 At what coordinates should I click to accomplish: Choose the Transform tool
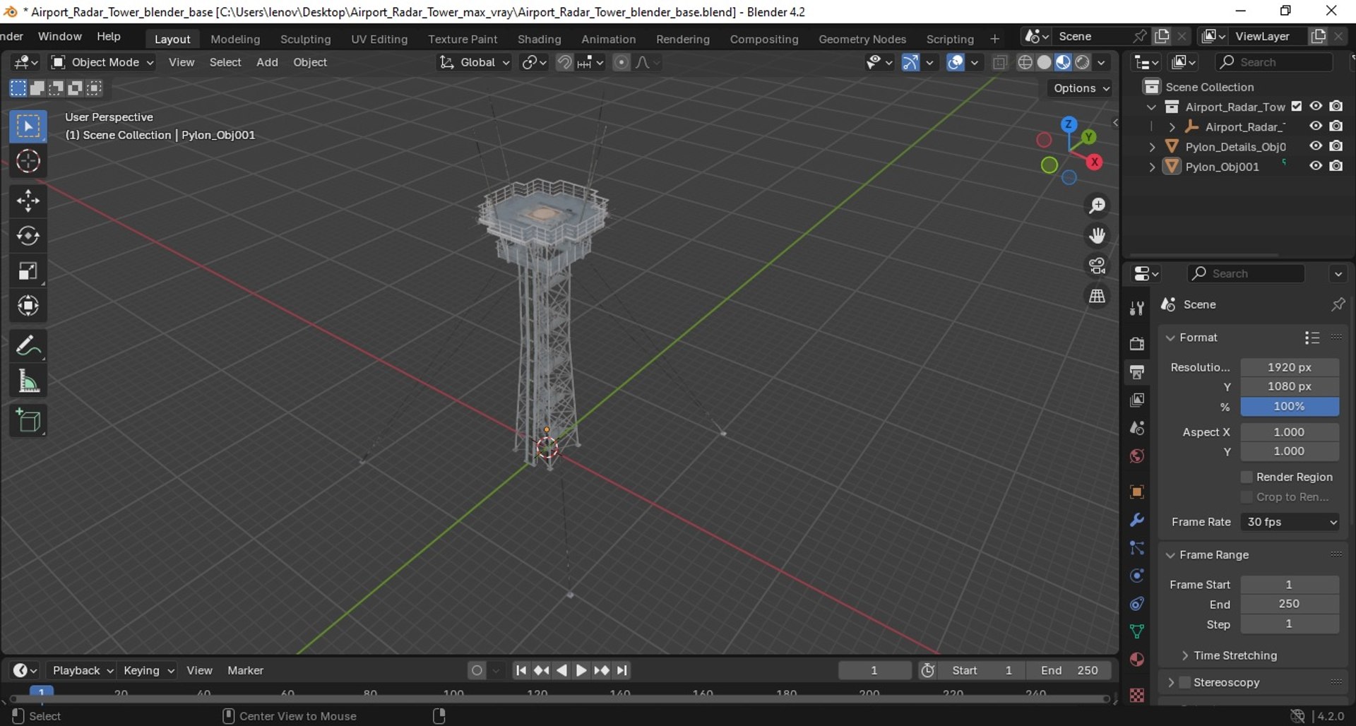tap(28, 307)
